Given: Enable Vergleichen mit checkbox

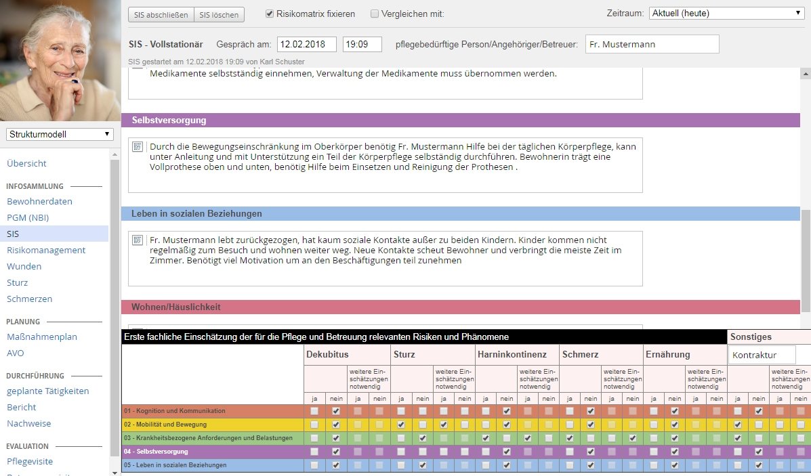Looking at the screenshot, I should pyautogui.click(x=375, y=14).
